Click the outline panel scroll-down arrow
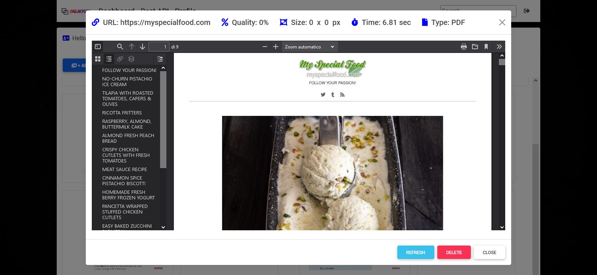 click(163, 227)
